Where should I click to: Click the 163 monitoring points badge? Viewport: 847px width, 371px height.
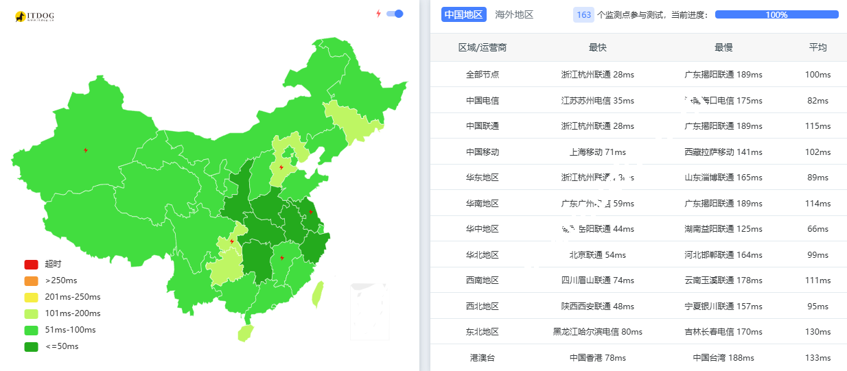point(583,14)
